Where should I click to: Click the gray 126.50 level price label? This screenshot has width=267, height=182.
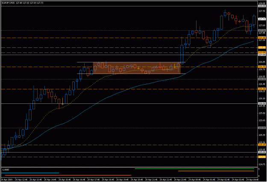click(262, 79)
